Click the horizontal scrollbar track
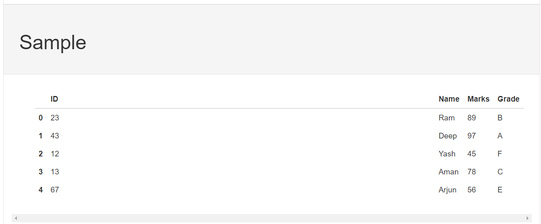This screenshot has height=224, width=541. (272, 218)
